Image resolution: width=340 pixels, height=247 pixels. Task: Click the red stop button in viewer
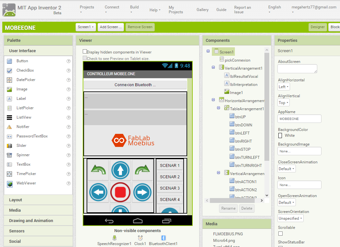(x=120, y=192)
